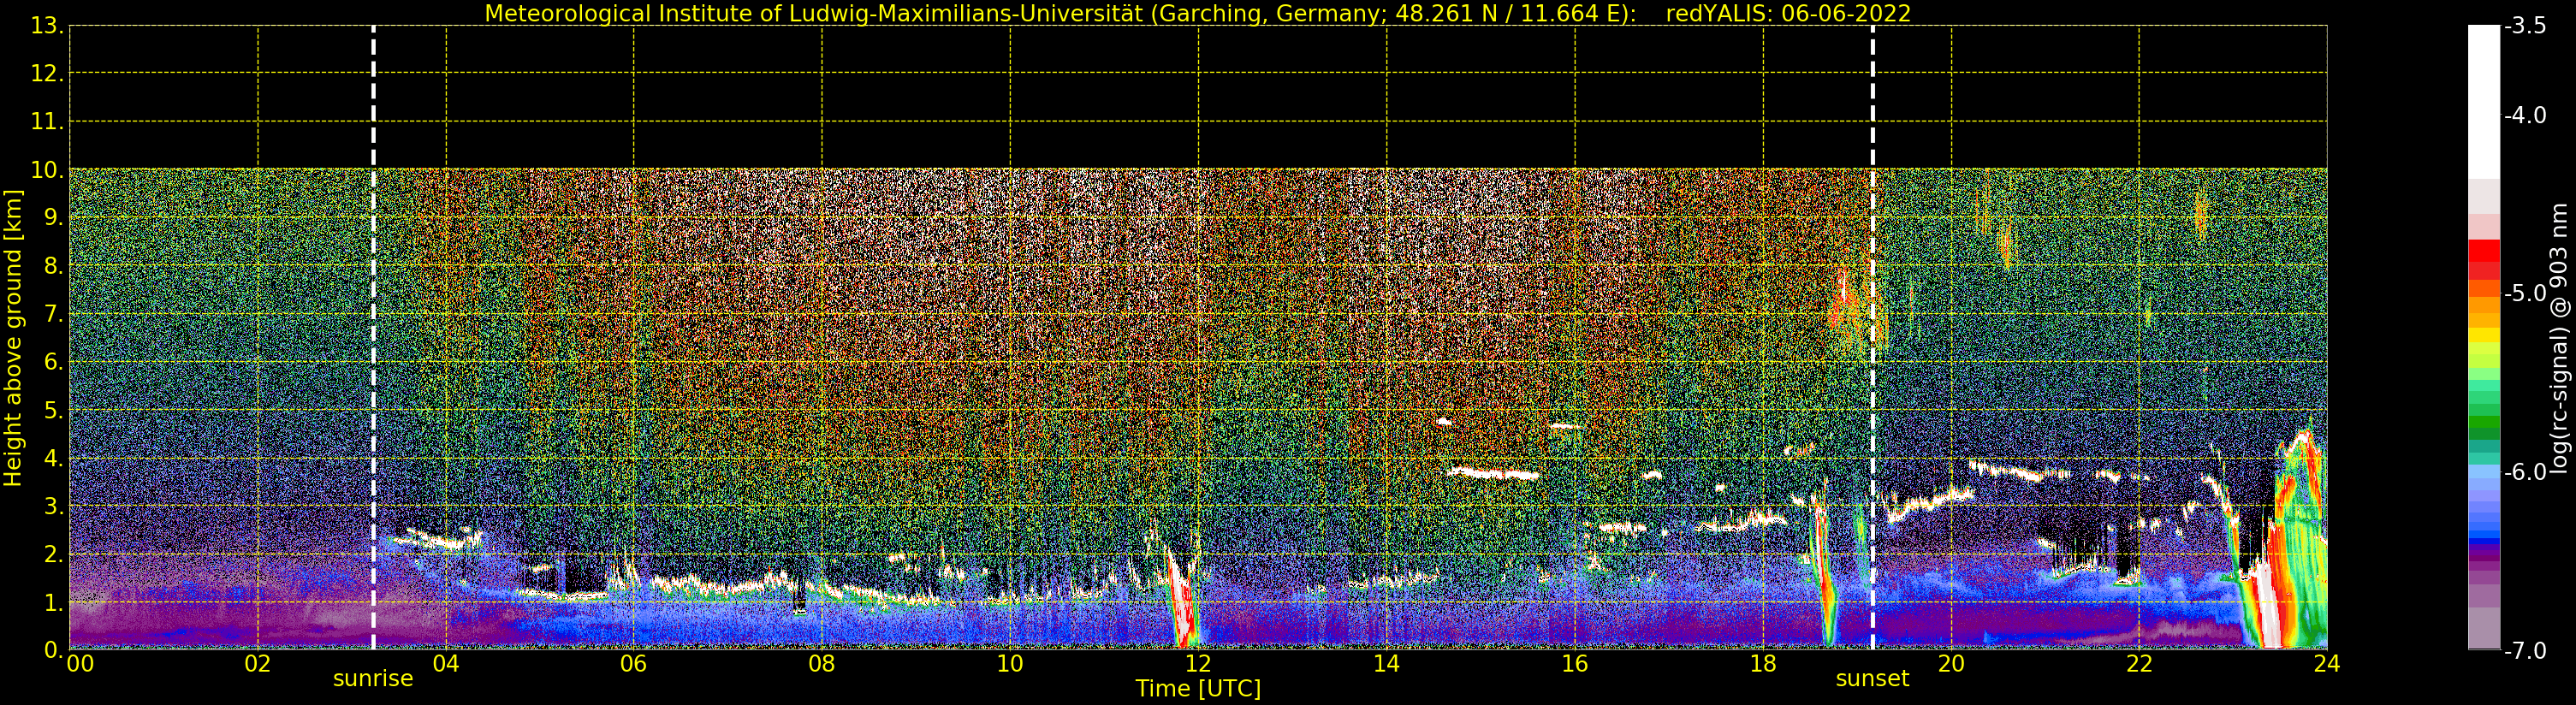
Task: Click the time axis tick label '14'
Action: (x=1386, y=664)
